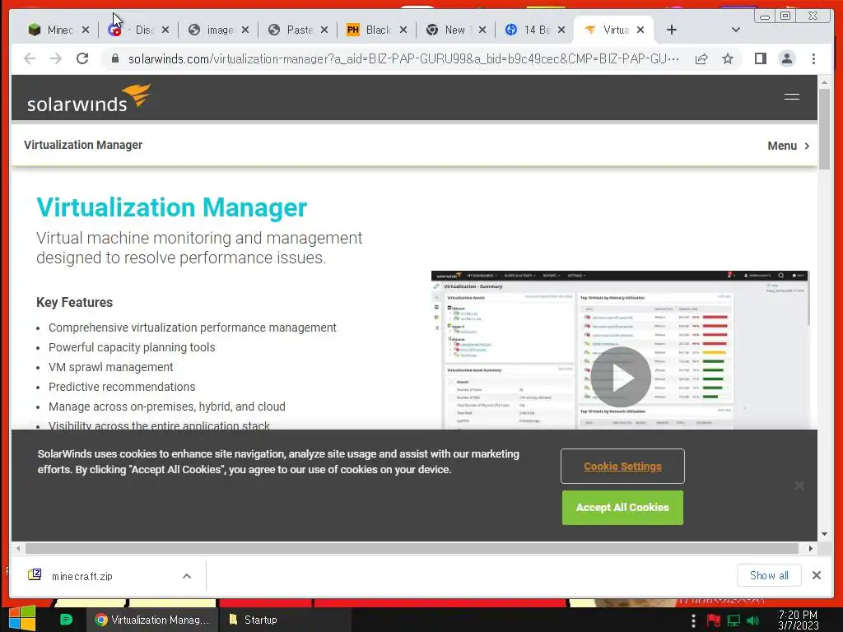Close the Discord tab

click(165, 30)
